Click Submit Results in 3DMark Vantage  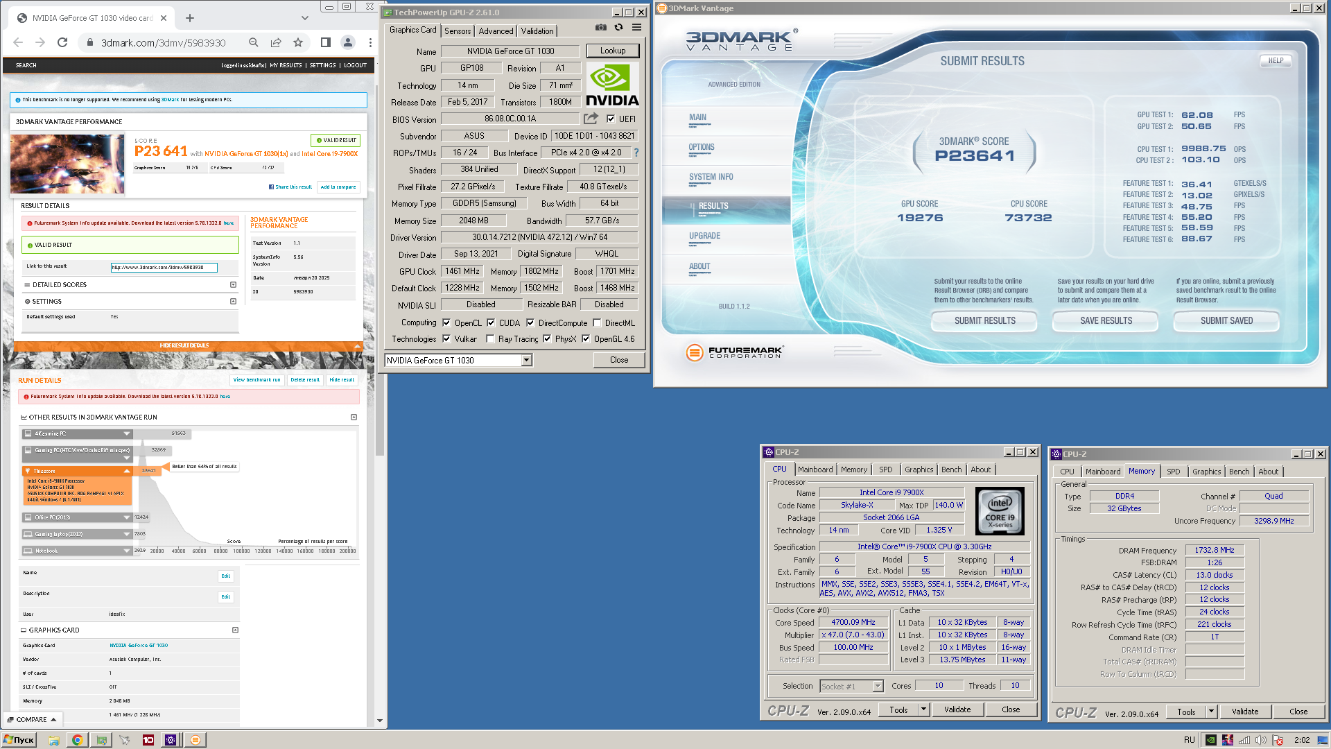(x=984, y=320)
